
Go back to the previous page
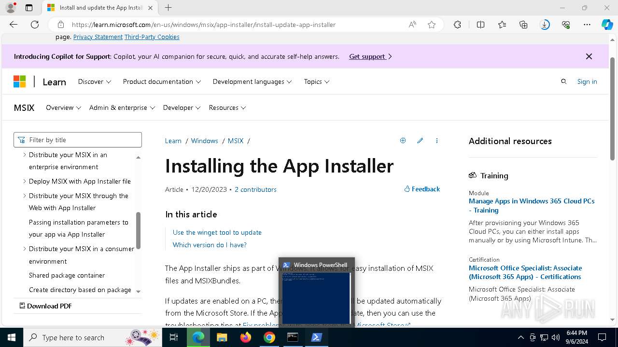(14, 25)
